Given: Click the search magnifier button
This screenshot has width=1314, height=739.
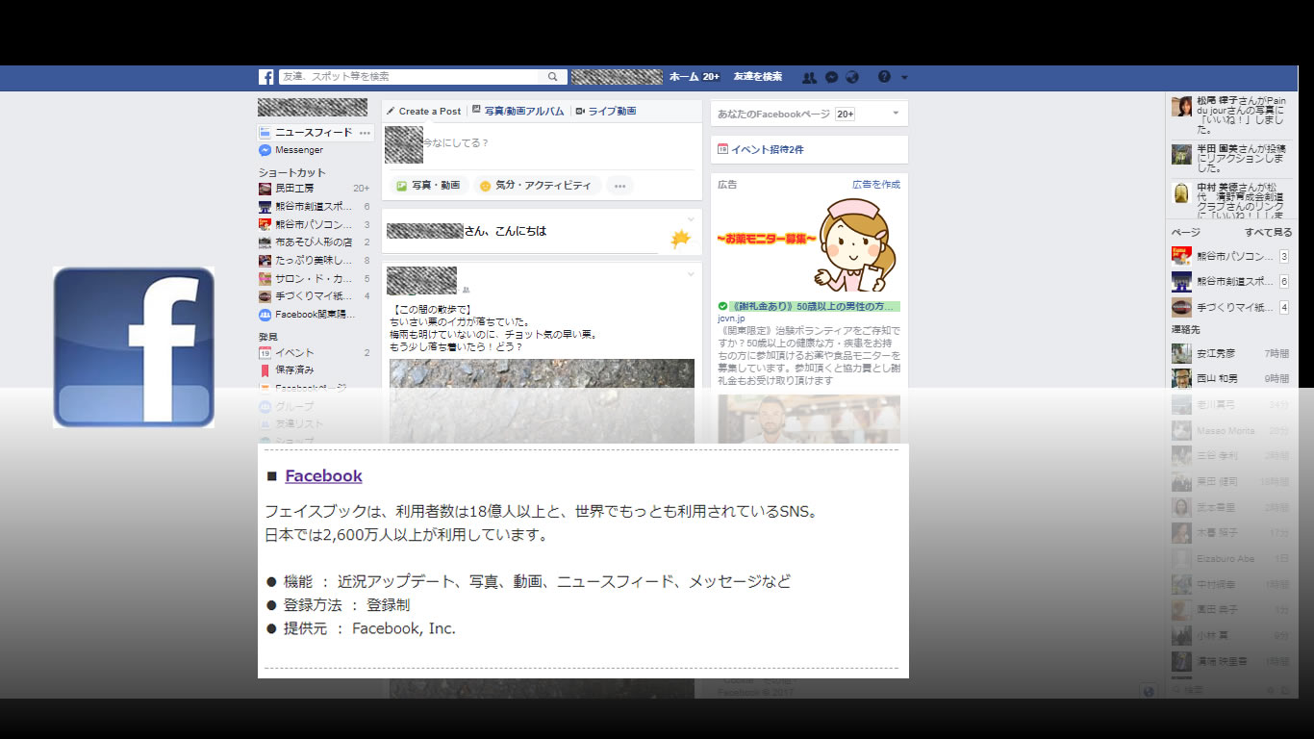Looking at the screenshot, I should point(552,77).
